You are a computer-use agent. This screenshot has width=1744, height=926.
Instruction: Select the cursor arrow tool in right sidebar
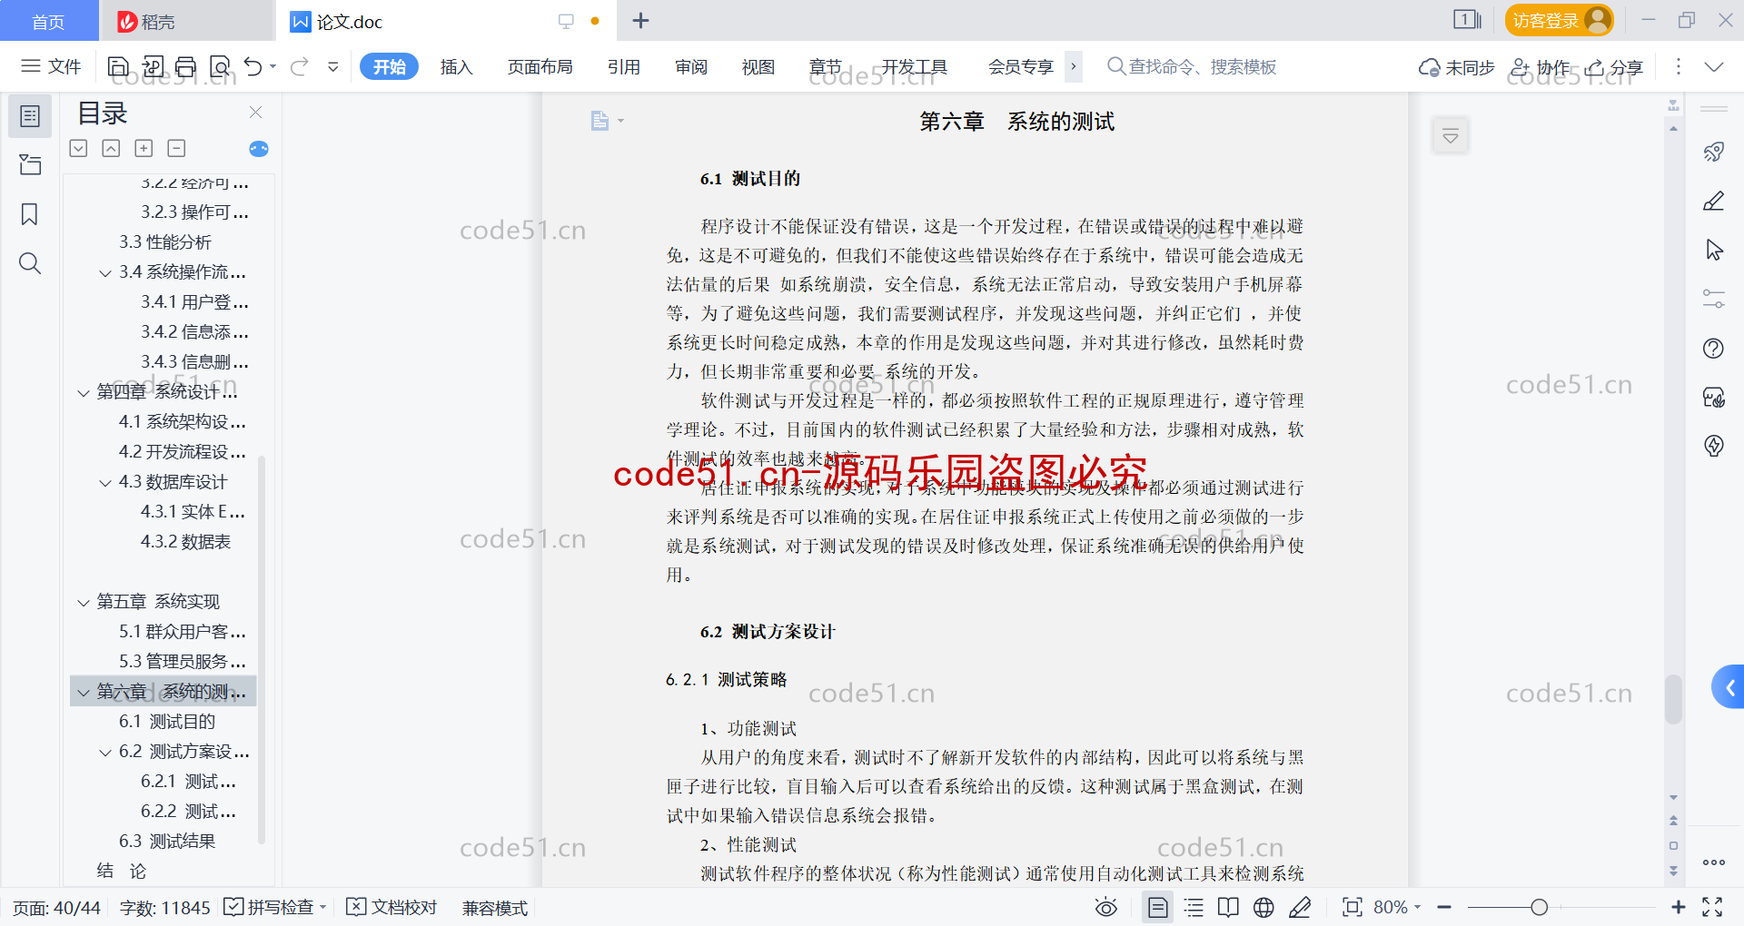[x=1714, y=250]
